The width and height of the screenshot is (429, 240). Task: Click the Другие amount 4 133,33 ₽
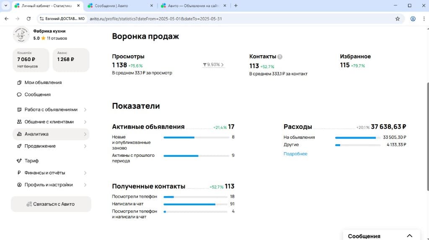click(x=396, y=145)
